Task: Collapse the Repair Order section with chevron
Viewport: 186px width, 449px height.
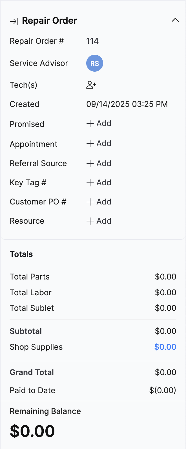Action: [175, 20]
